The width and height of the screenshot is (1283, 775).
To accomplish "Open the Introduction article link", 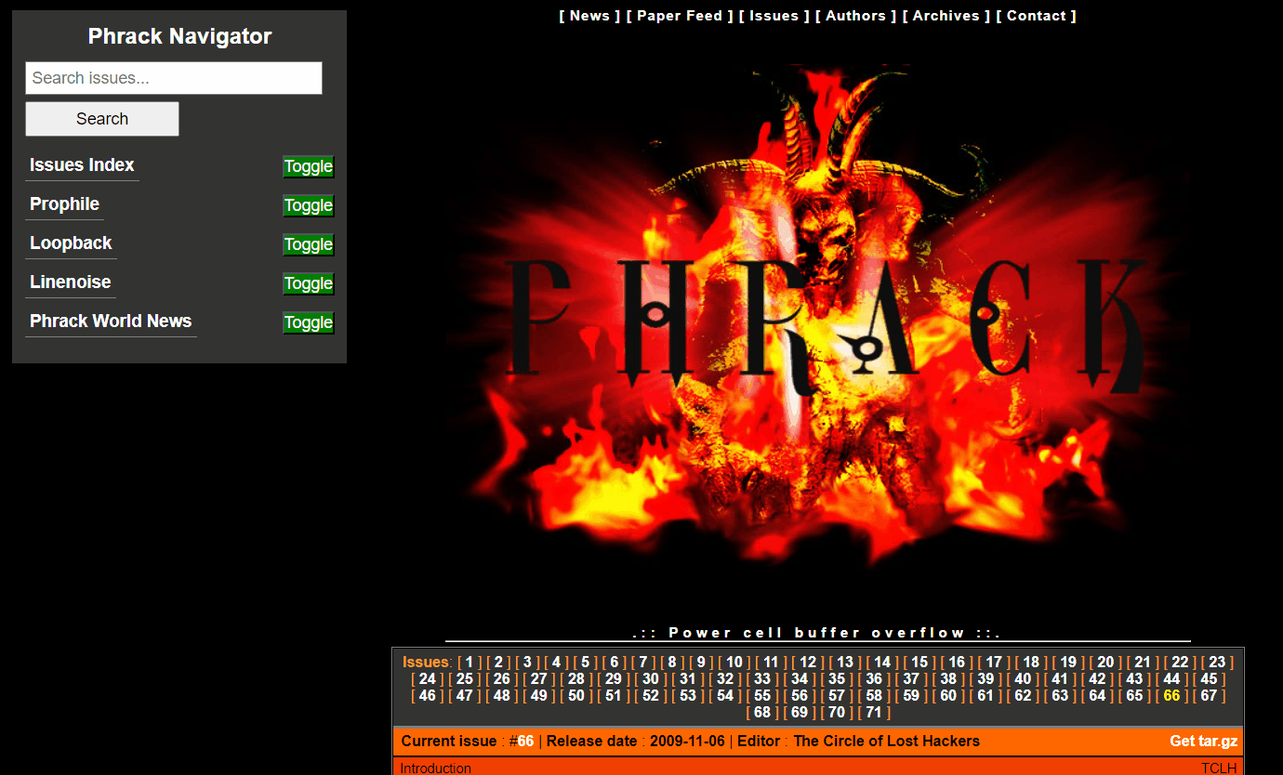I will tap(435, 768).
